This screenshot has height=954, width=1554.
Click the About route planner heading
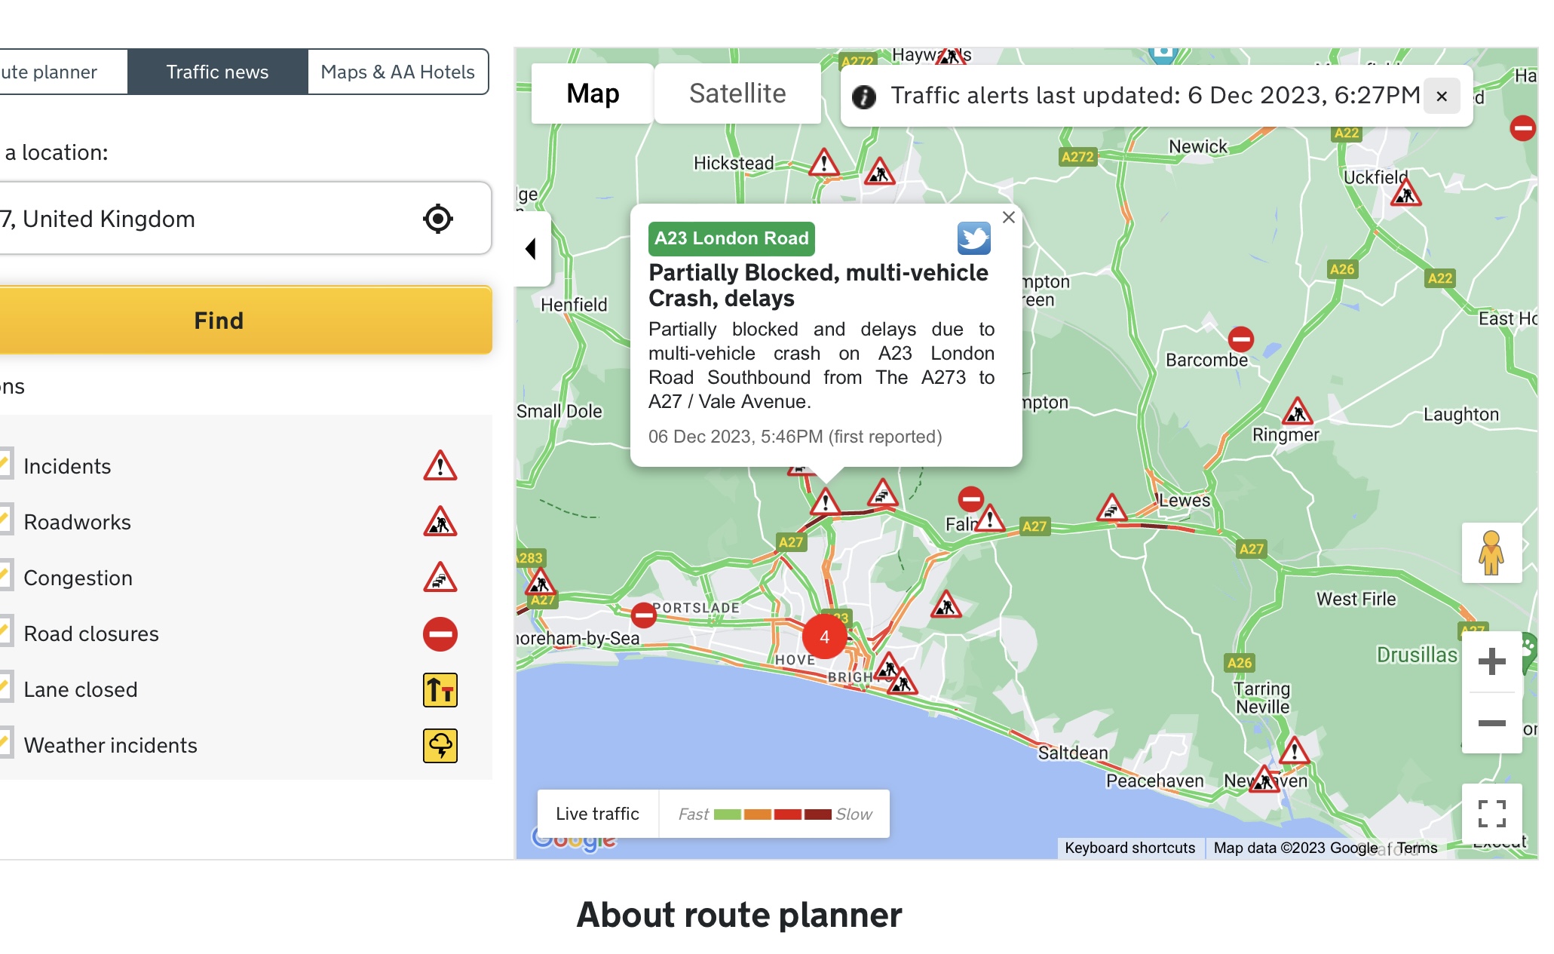[x=739, y=915]
